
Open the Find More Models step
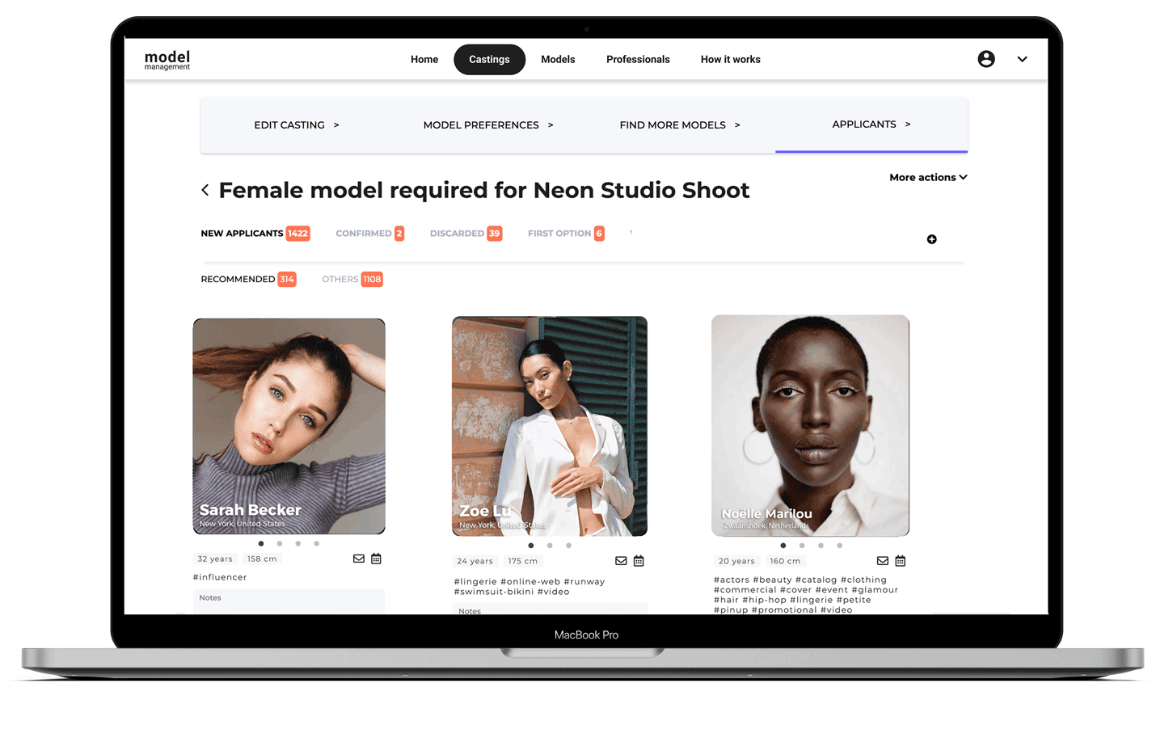(x=680, y=125)
